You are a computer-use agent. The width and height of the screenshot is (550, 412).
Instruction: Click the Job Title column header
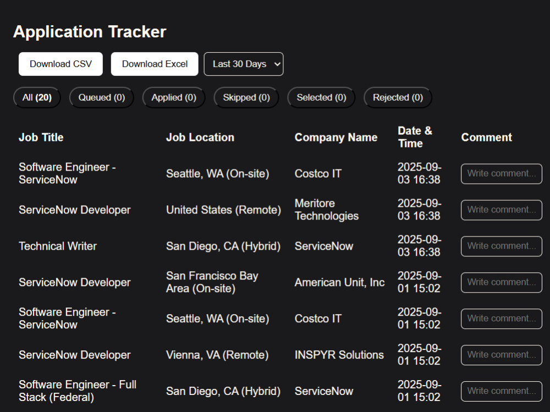pos(41,137)
